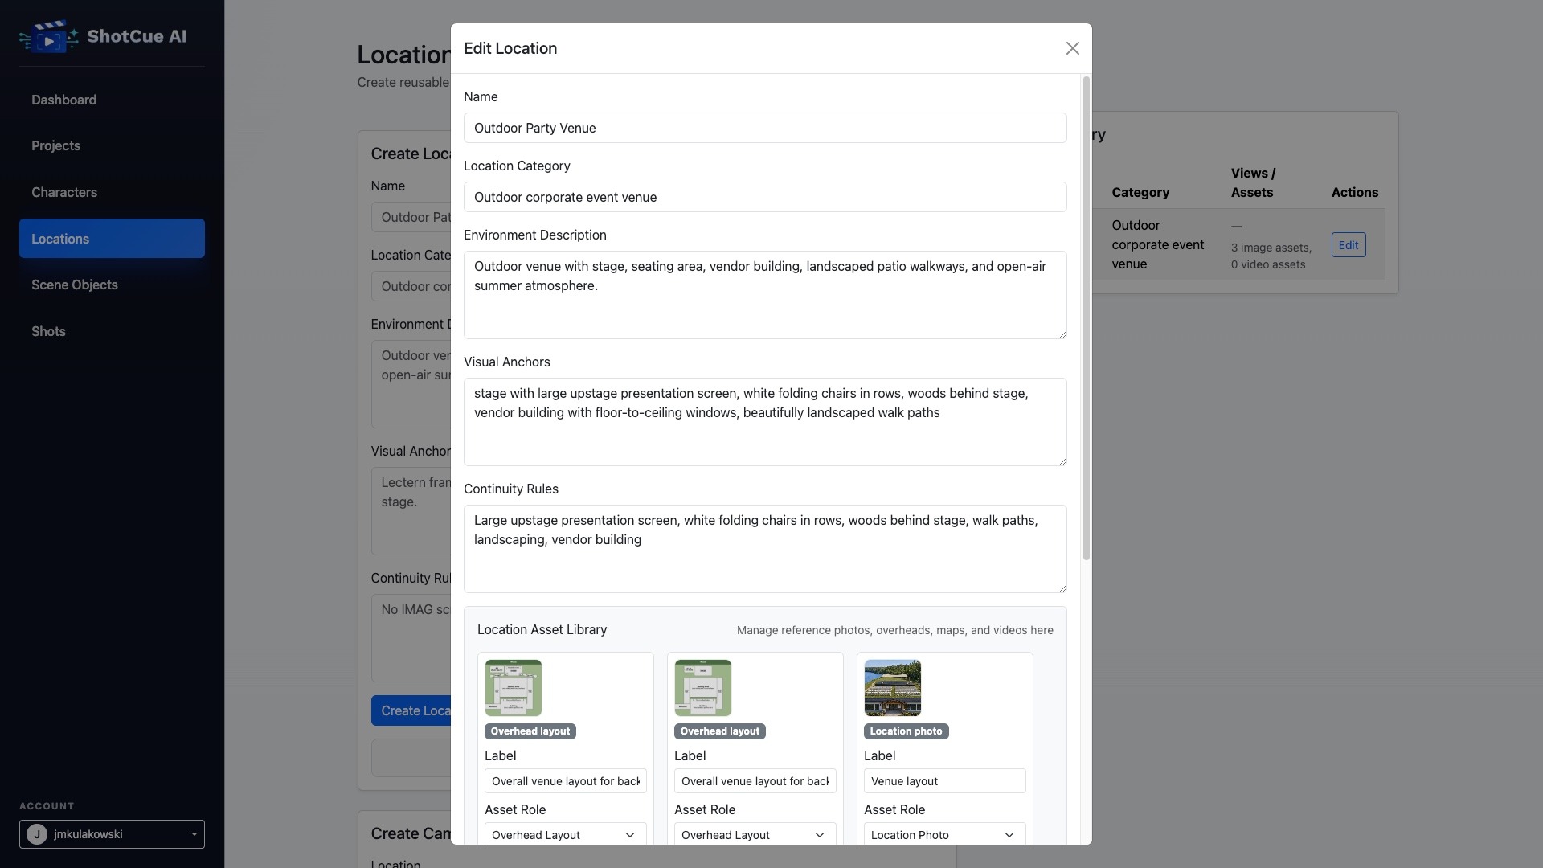Open Shots in the sidebar
The image size is (1543, 868).
click(x=112, y=331)
